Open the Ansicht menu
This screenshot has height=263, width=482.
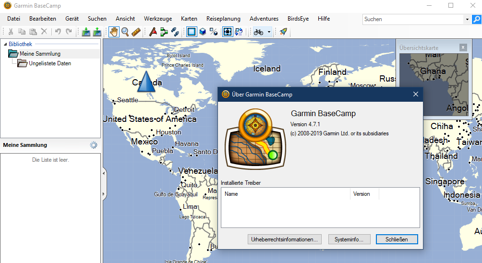(x=125, y=19)
